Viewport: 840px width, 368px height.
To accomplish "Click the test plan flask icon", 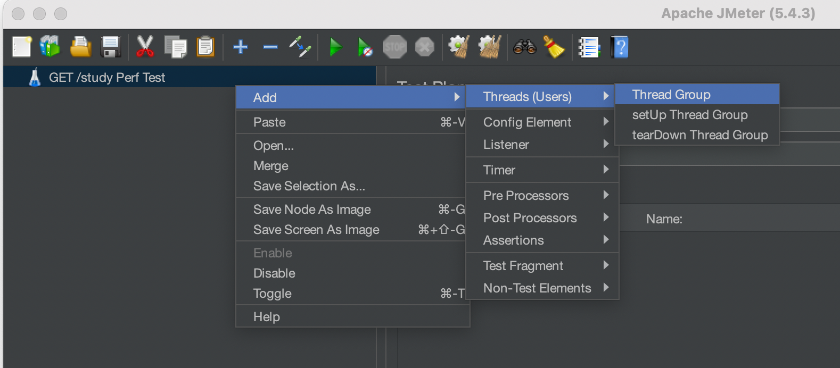I will (35, 77).
